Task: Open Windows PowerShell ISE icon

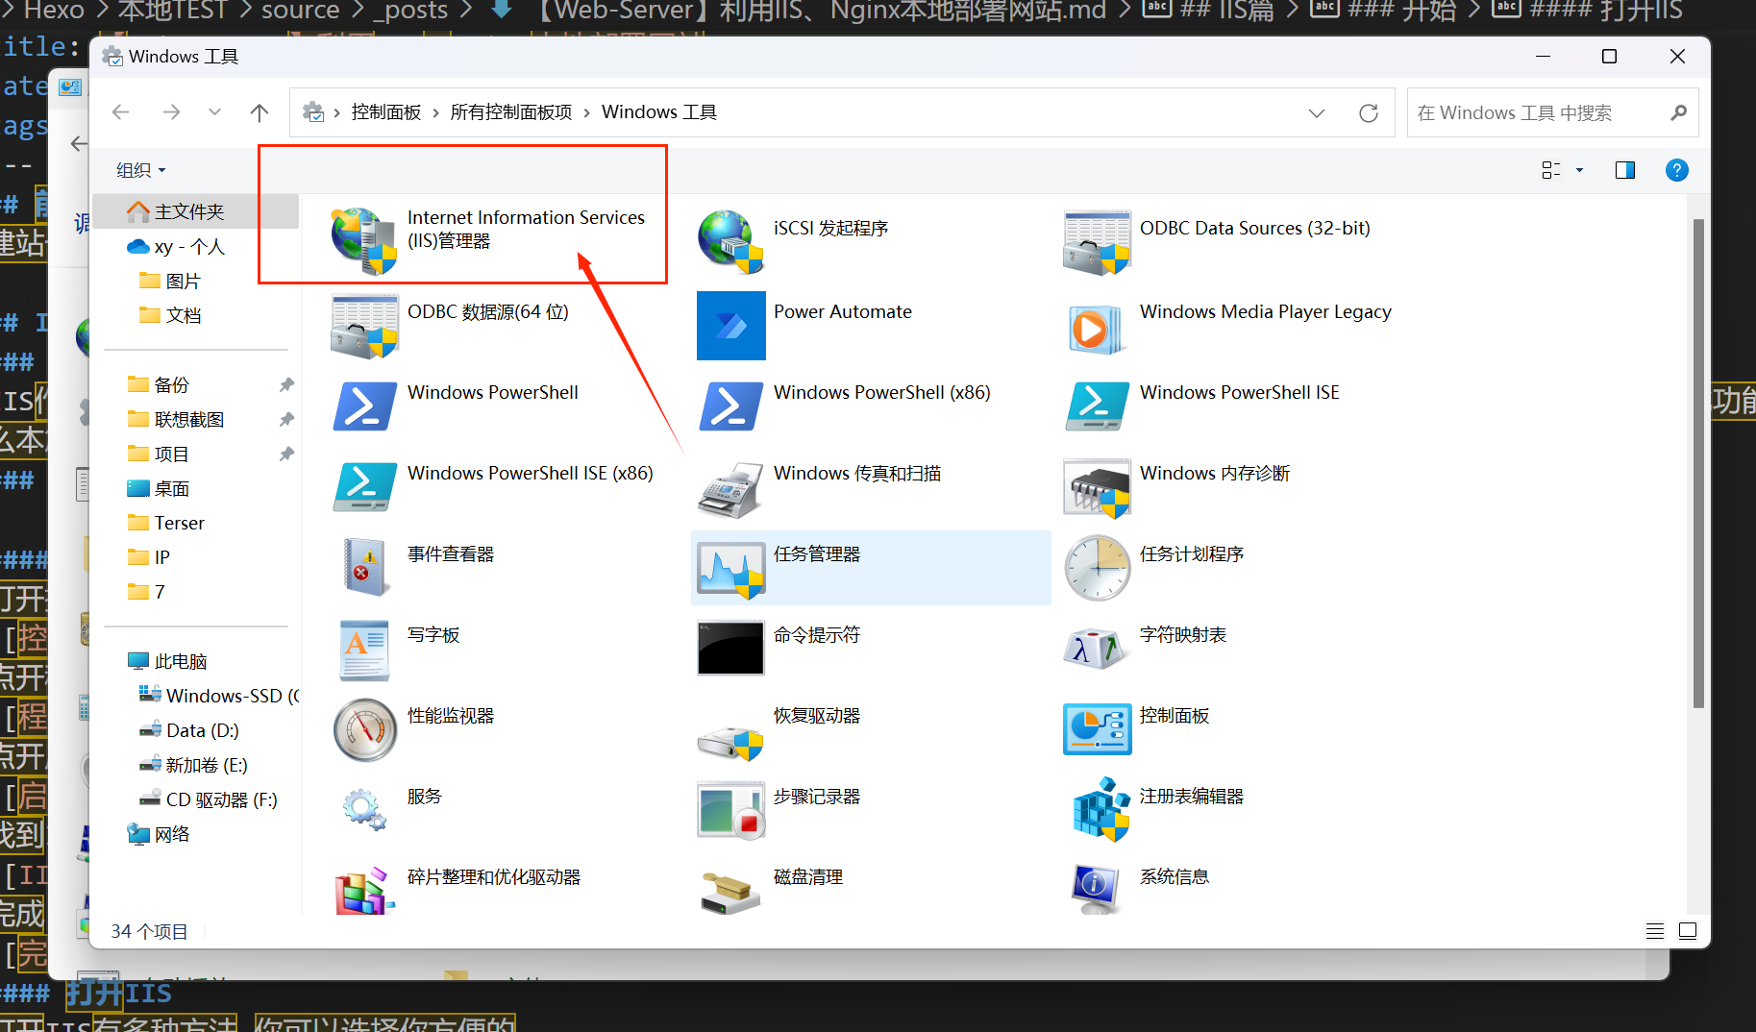Action: [1097, 406]
